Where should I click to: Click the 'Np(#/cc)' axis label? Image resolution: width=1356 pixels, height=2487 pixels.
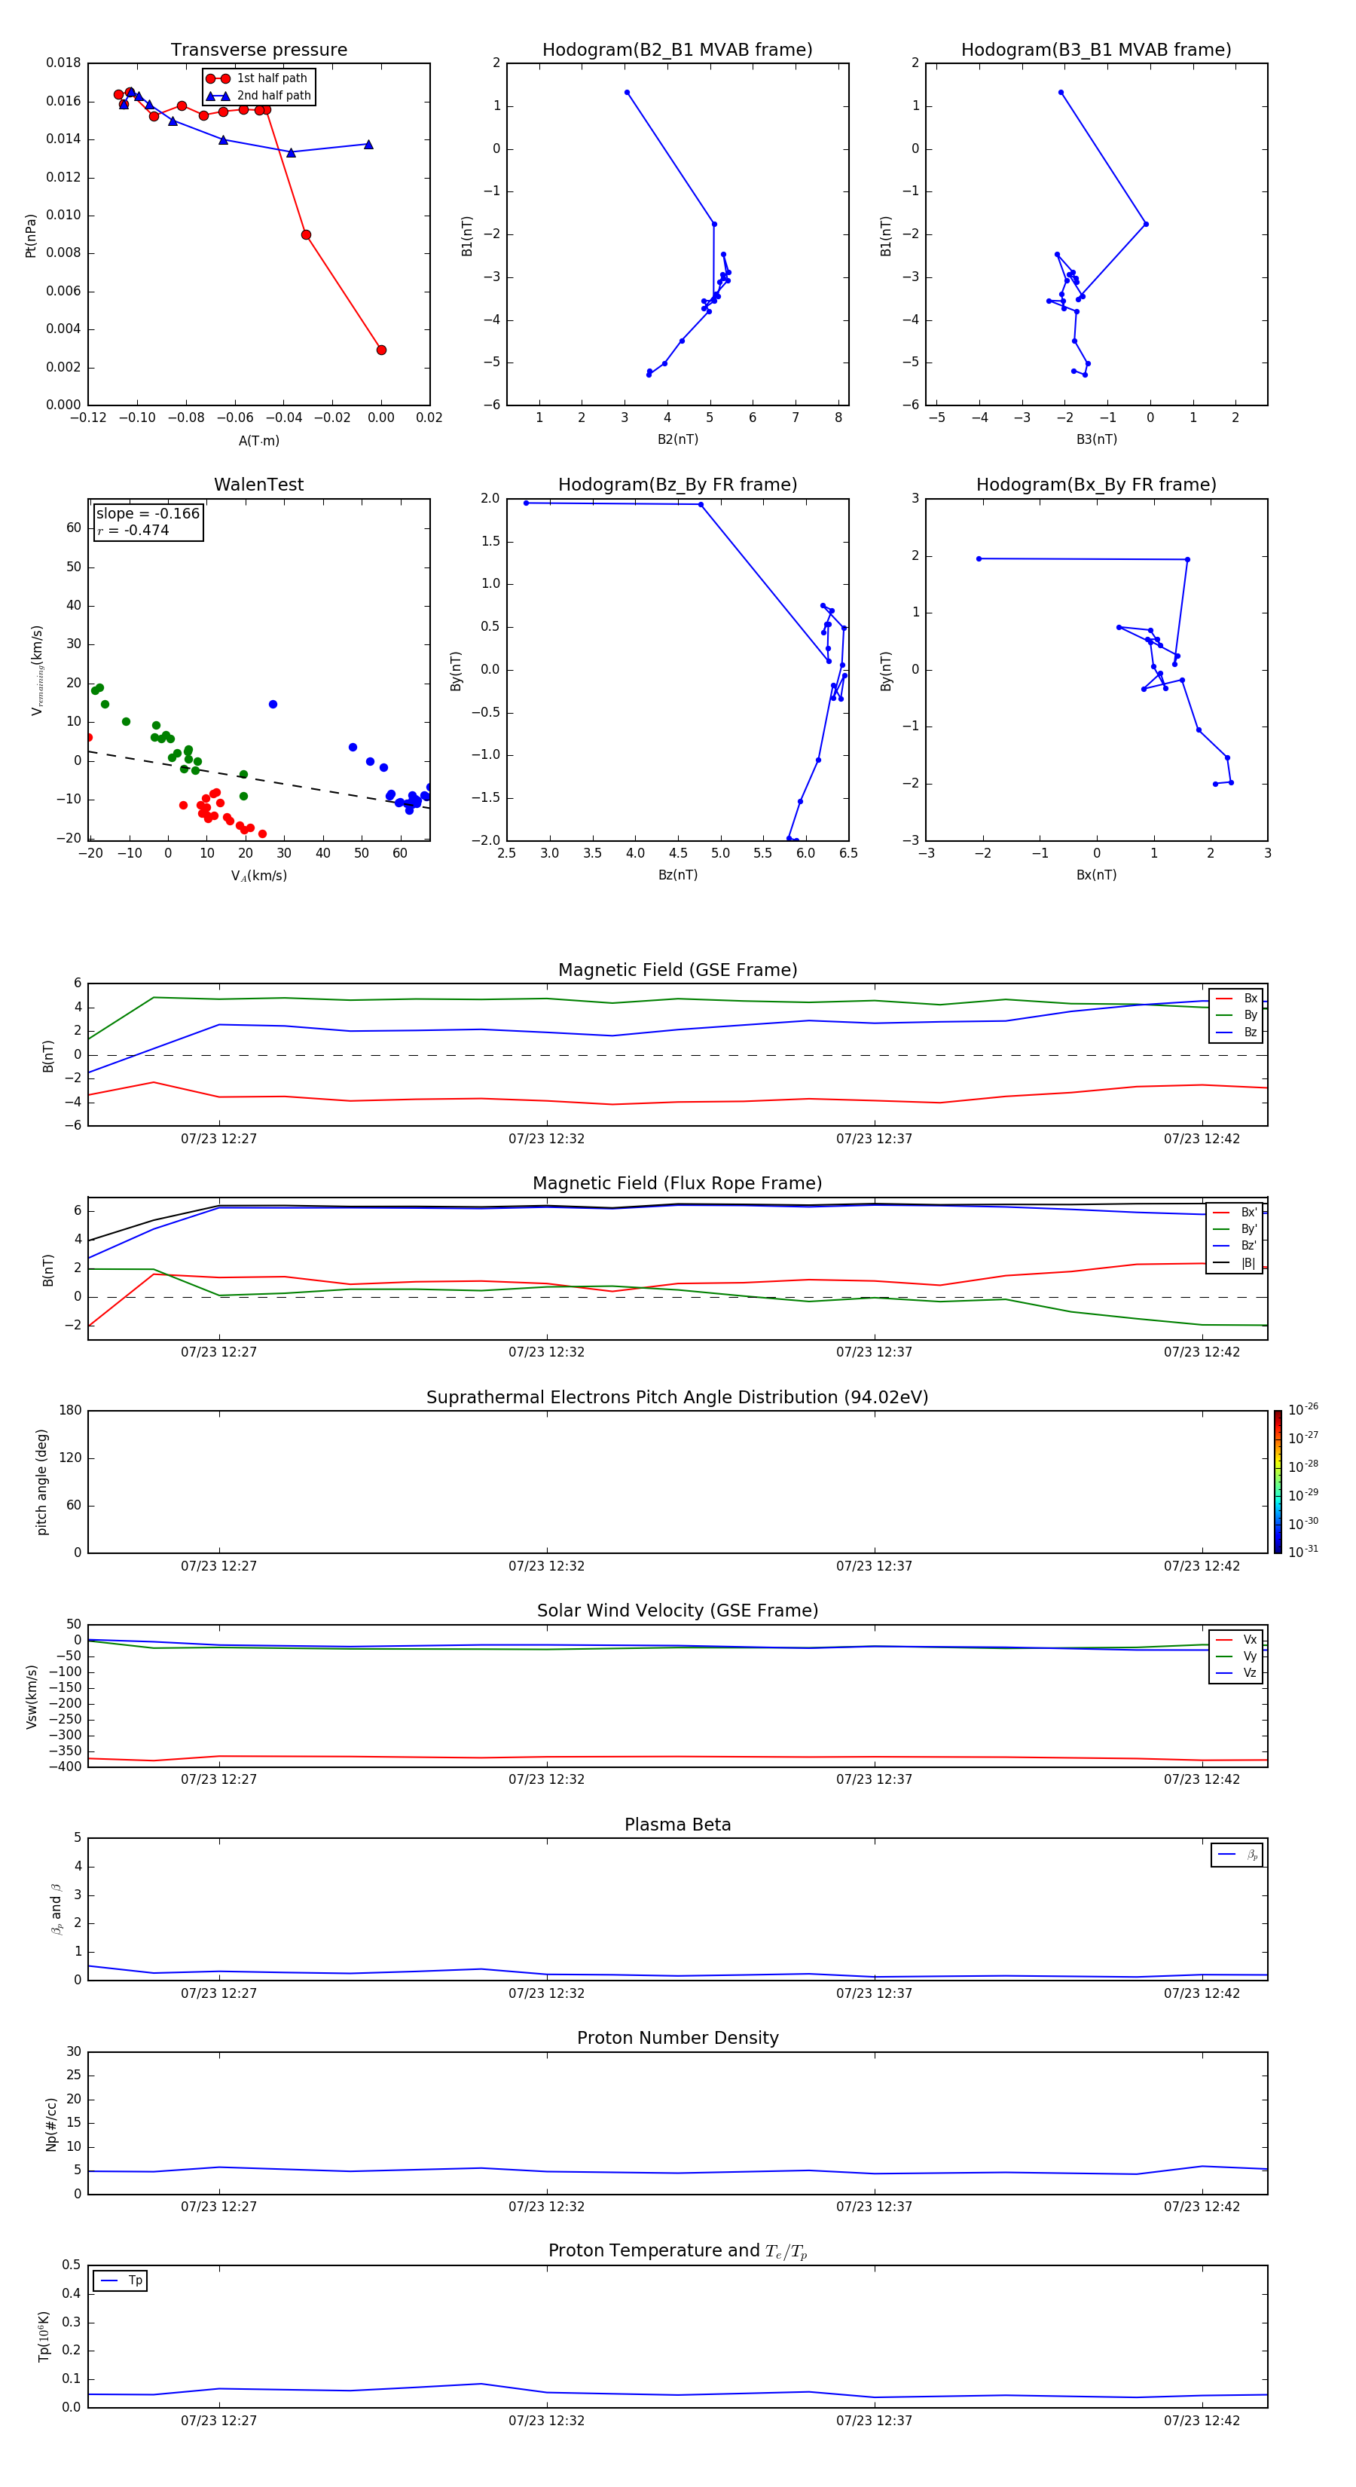[x=51, y=2124]
